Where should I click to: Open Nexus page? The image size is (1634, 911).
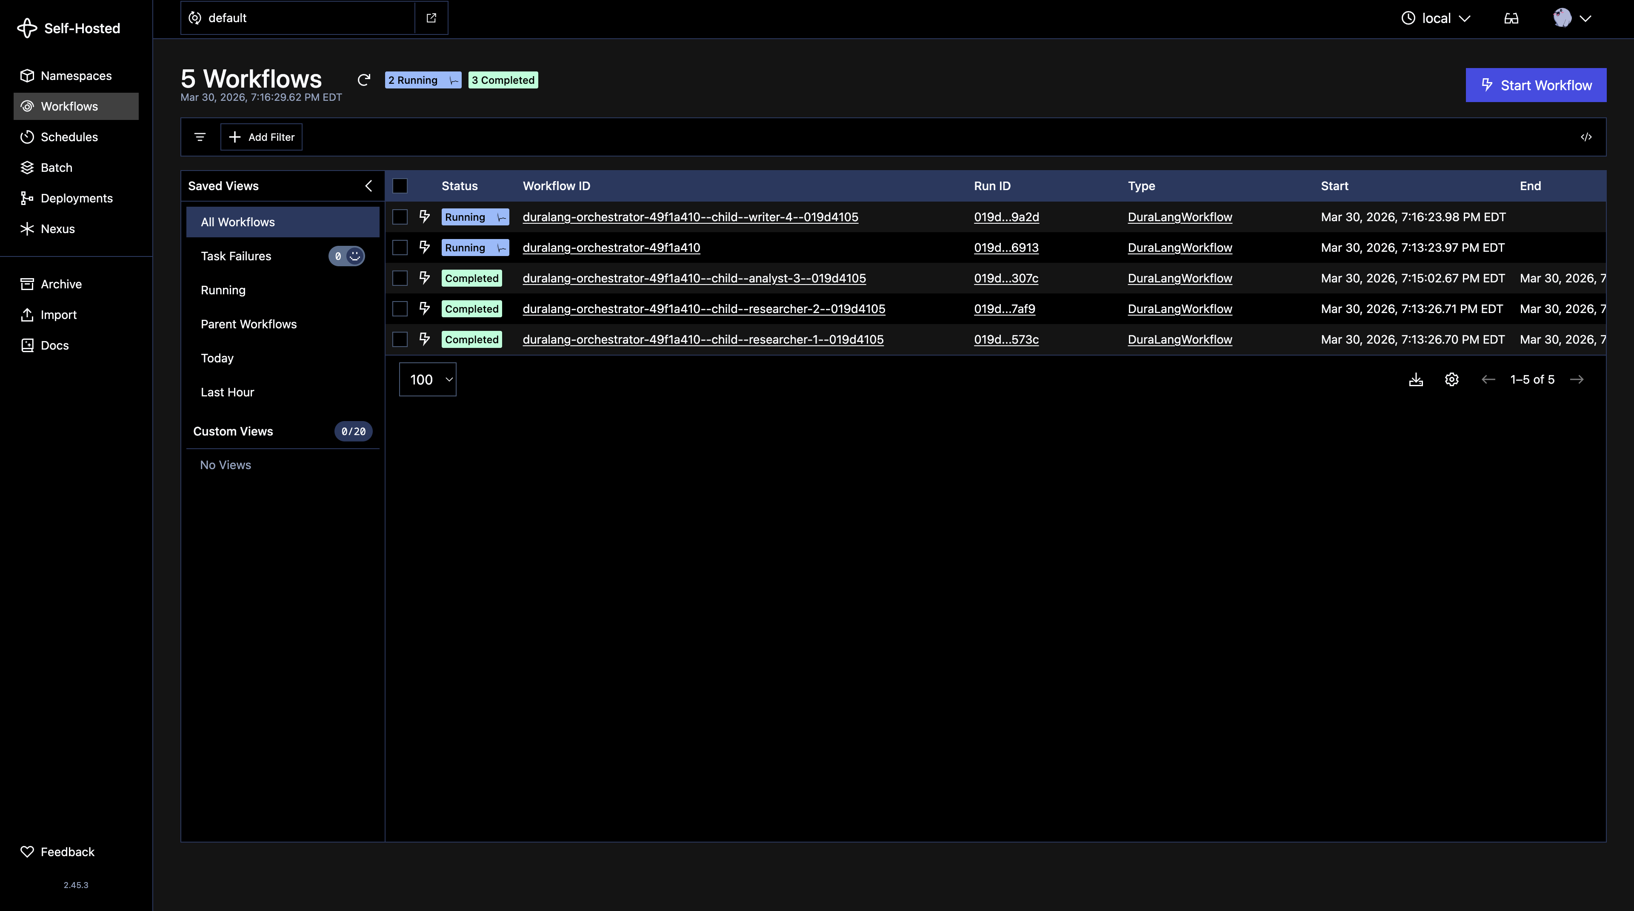(76, 229)
